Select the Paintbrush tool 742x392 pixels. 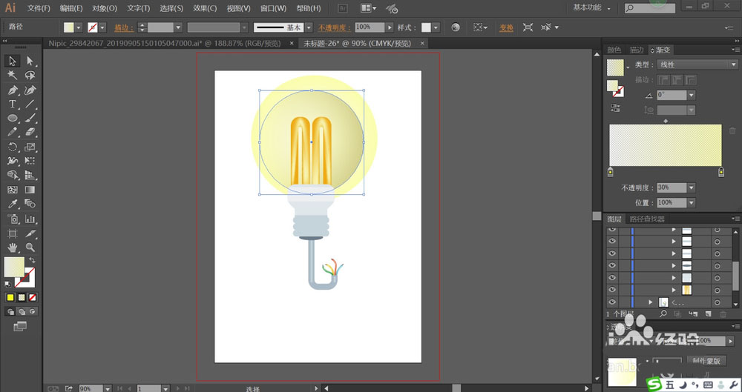pyautogui.click(x=30, y=119)
